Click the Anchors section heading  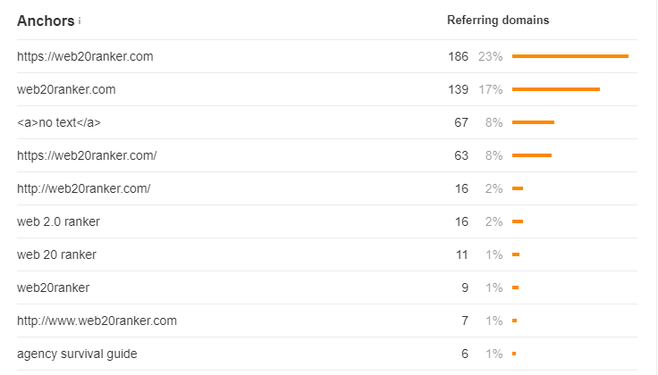click(x=46, y=21)
